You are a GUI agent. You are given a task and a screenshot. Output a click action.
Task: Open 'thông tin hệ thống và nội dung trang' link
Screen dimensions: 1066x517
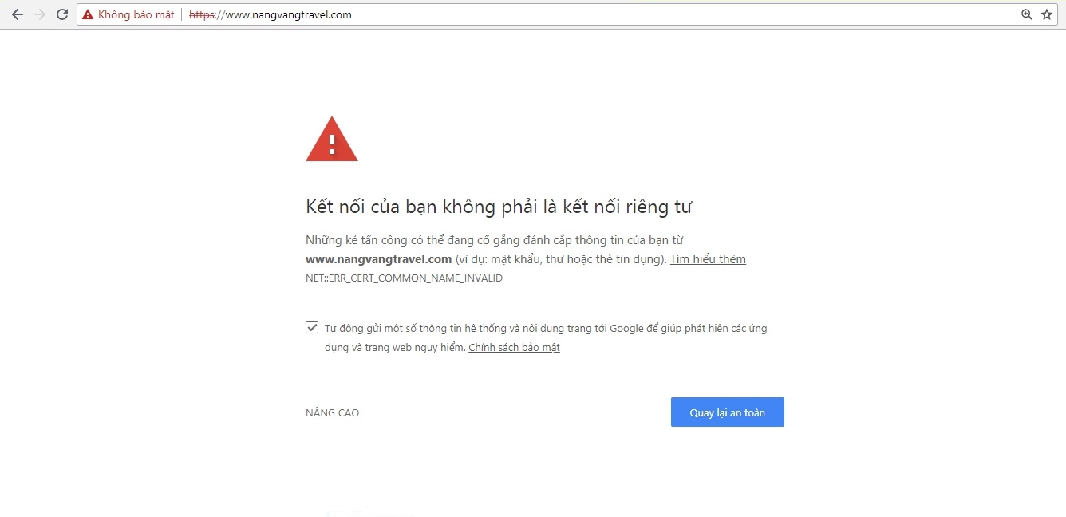pos(505,328)
